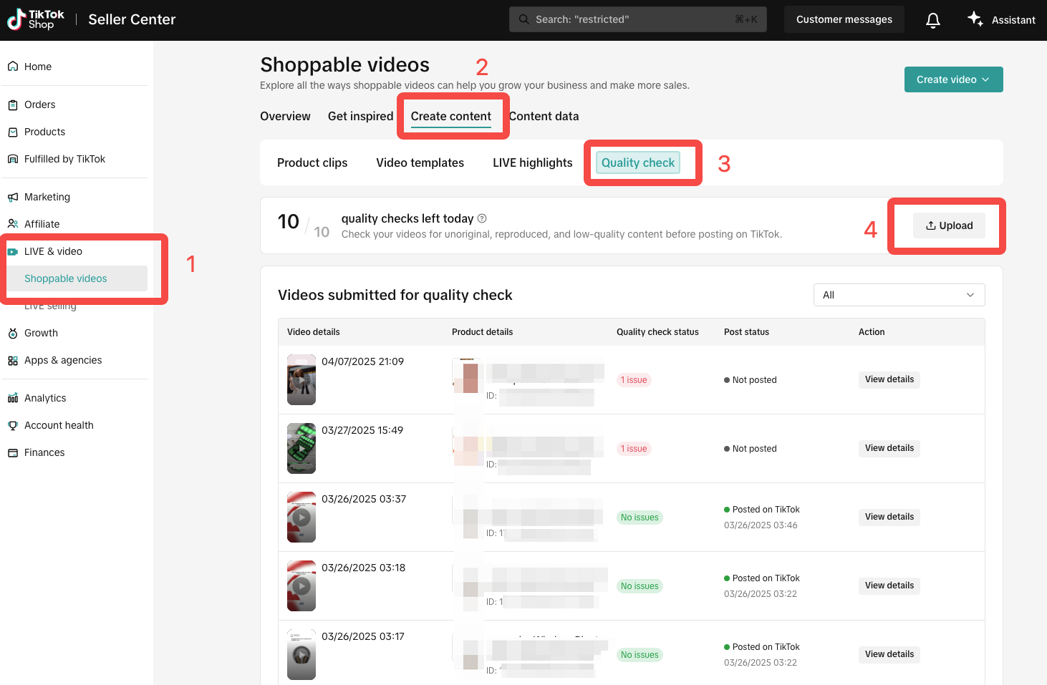Screen dimensions: 1047x685
Task: Click the TikTok Shop logo
Action: coord(36,19)
